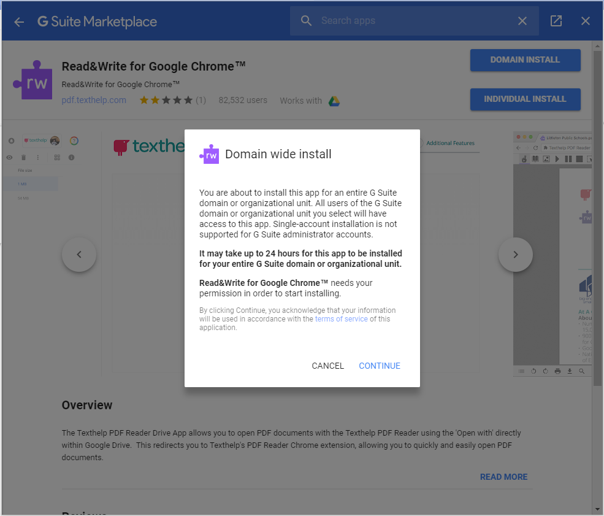Show previous screenshot with left chevron

[x=79, y=255]
